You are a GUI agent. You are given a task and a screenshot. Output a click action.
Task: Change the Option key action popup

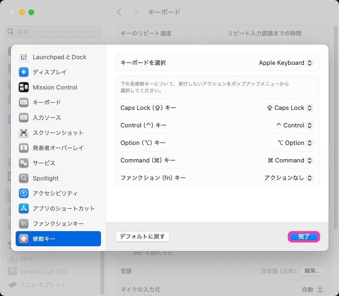tap(295, 143)
